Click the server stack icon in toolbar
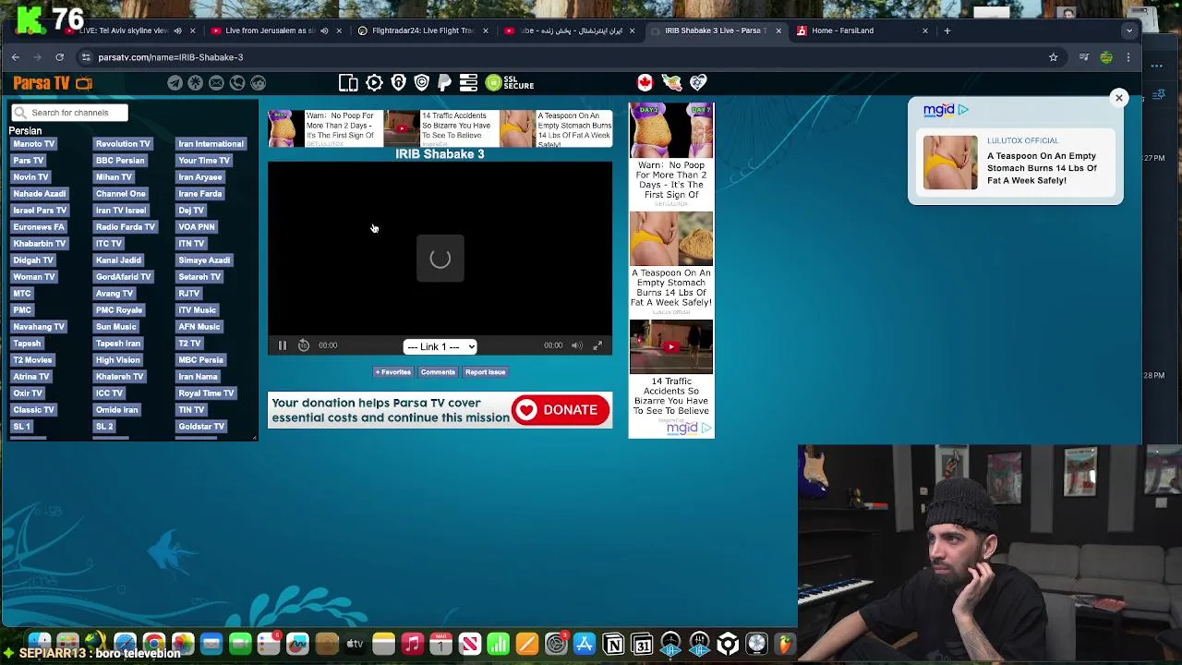The image size is (1182, 665). pyautogui.click(x=468, y=83)
